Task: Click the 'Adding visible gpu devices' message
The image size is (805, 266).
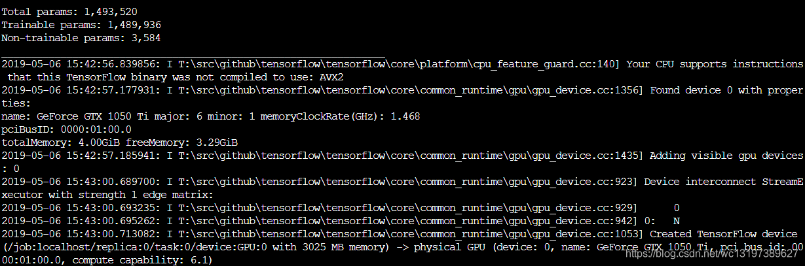Action: coord(727,156)
